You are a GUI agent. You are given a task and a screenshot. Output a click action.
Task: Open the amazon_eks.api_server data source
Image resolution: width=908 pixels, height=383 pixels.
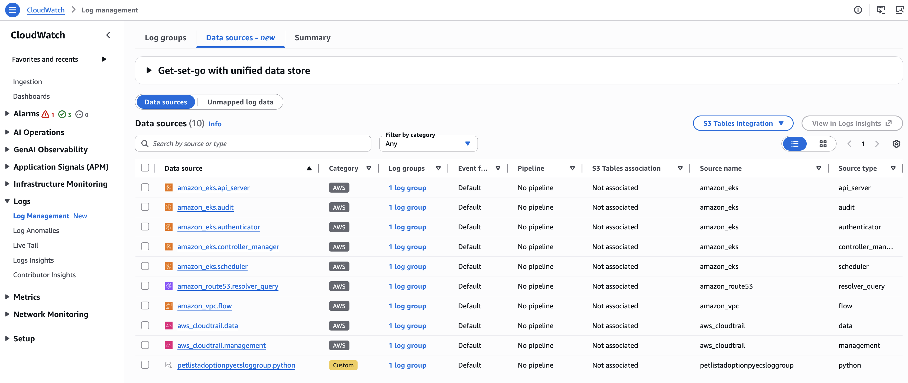213,188
